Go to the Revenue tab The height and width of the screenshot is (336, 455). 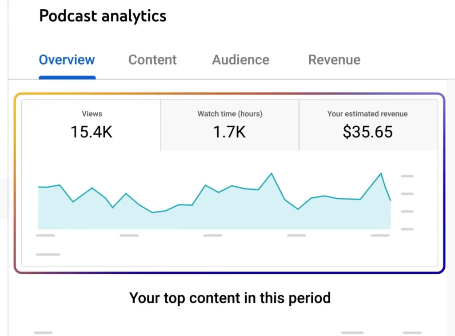point(334,60)
